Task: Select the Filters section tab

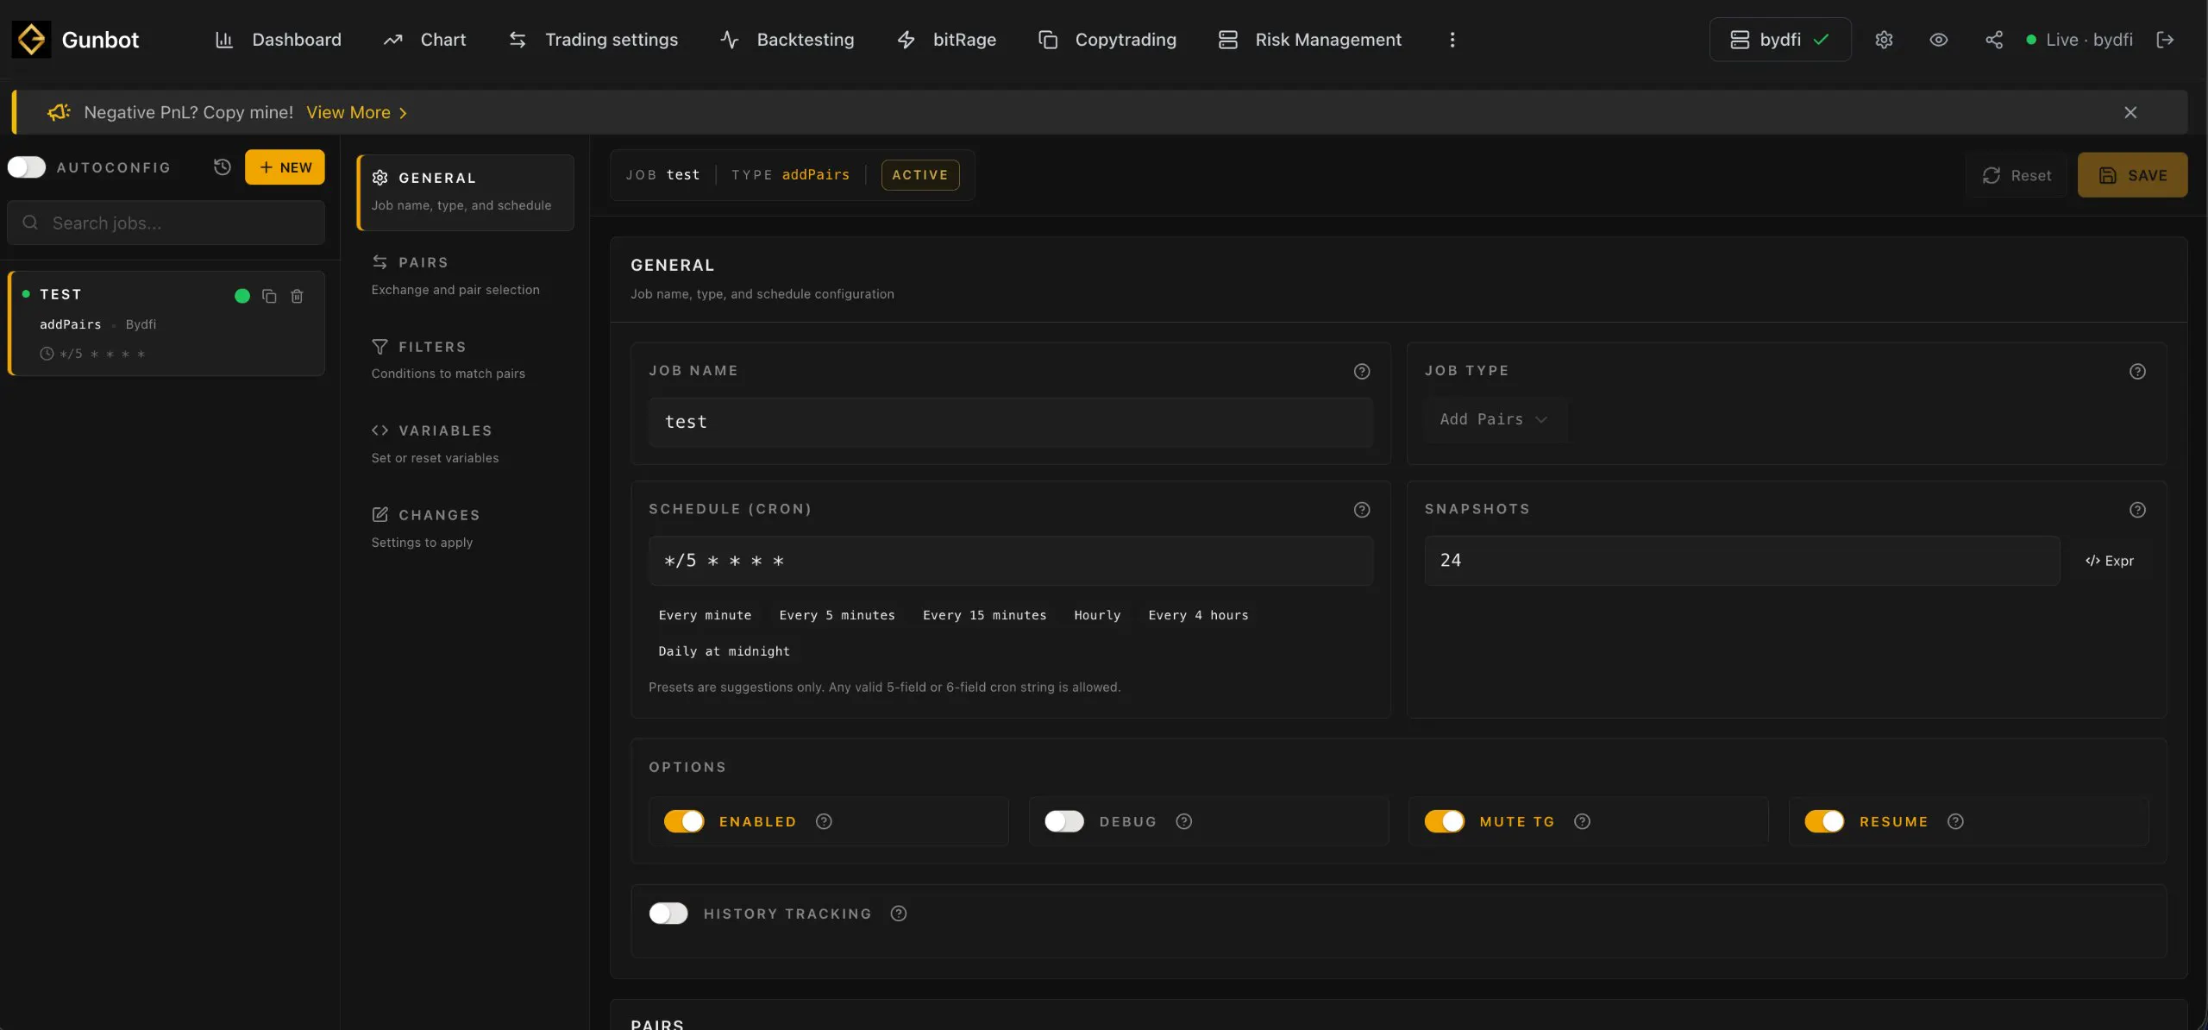Action: coord(466,360)
